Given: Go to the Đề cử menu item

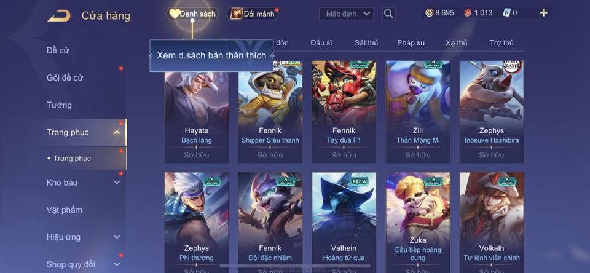Looking at the screenshot, I should click(x=58, y=50).
